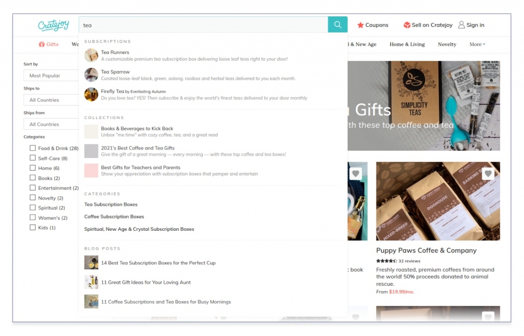This screenshot has height=336, width=524.
Task: Click the Coupons star icon
Action: (360, 25)
